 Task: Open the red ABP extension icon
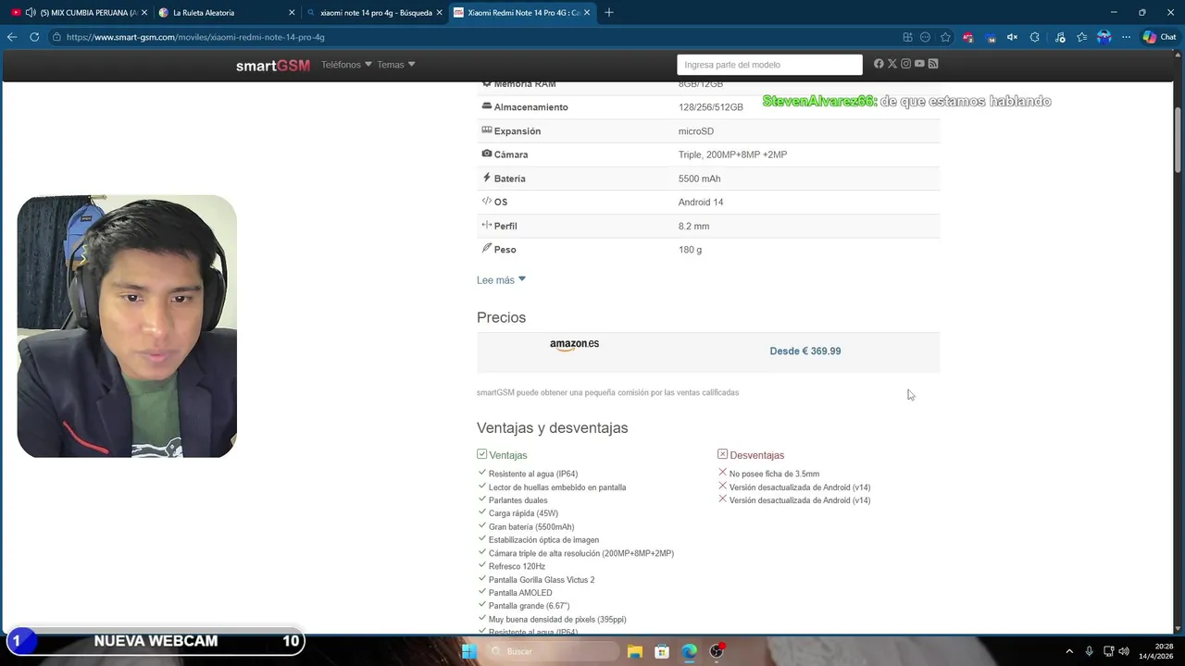tap(968, 37)
